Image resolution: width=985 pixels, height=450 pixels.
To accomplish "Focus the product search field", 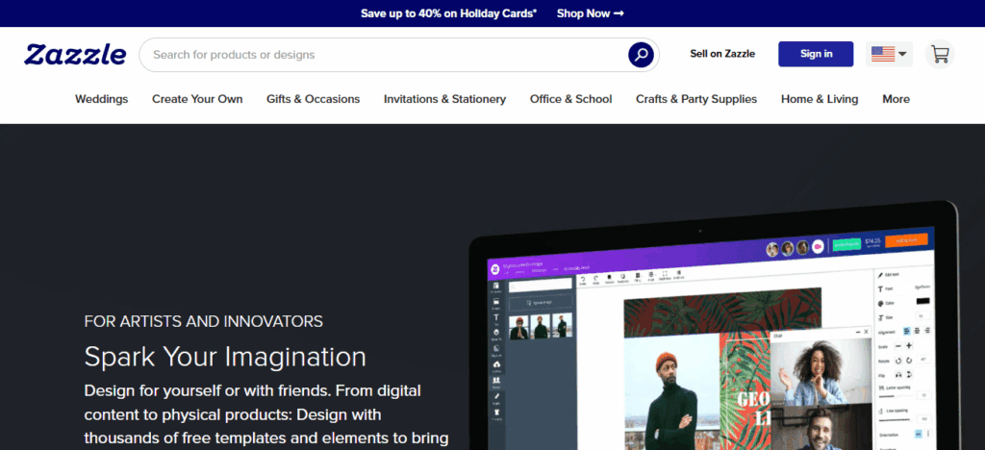I will click(385, 55).
